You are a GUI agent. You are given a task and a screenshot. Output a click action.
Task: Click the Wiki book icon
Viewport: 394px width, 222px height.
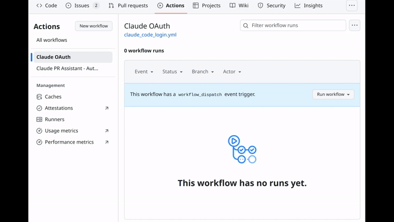232,5
